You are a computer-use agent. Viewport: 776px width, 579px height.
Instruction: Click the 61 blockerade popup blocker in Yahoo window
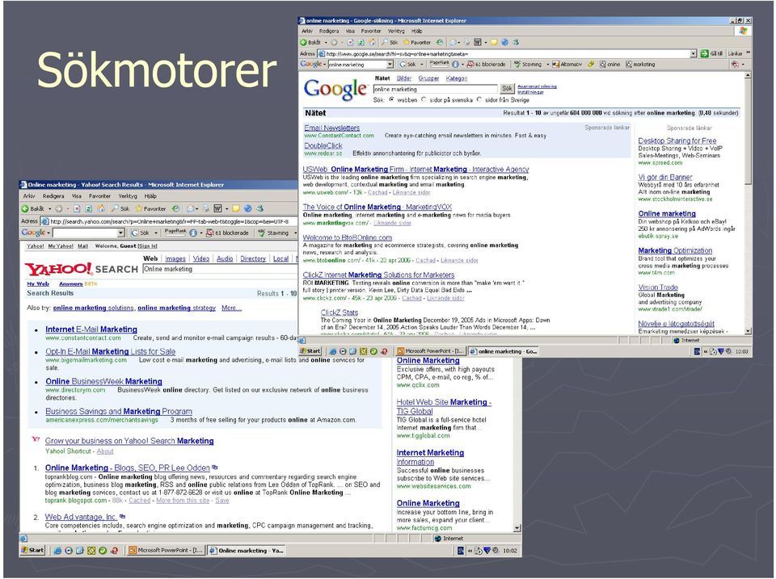coord(227,233)
